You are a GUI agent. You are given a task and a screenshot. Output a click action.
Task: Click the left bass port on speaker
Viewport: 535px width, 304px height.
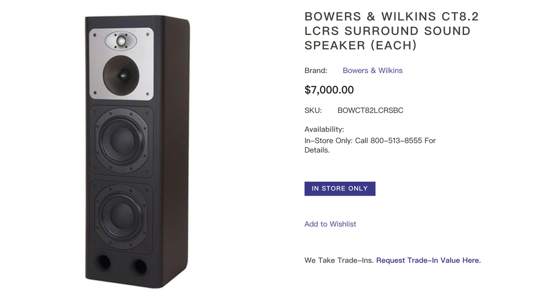click(104, 262)
